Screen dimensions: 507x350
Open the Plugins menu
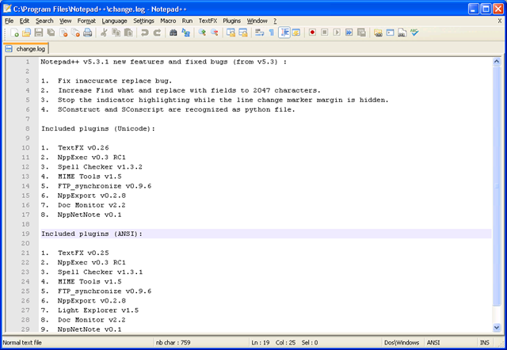click(x=231, y=20)
